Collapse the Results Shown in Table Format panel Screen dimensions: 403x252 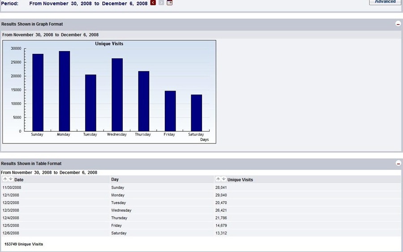[398, 164]
